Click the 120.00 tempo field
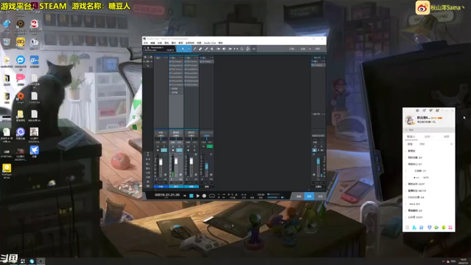Viewport: 471px width, 265px height. (261, 195)
